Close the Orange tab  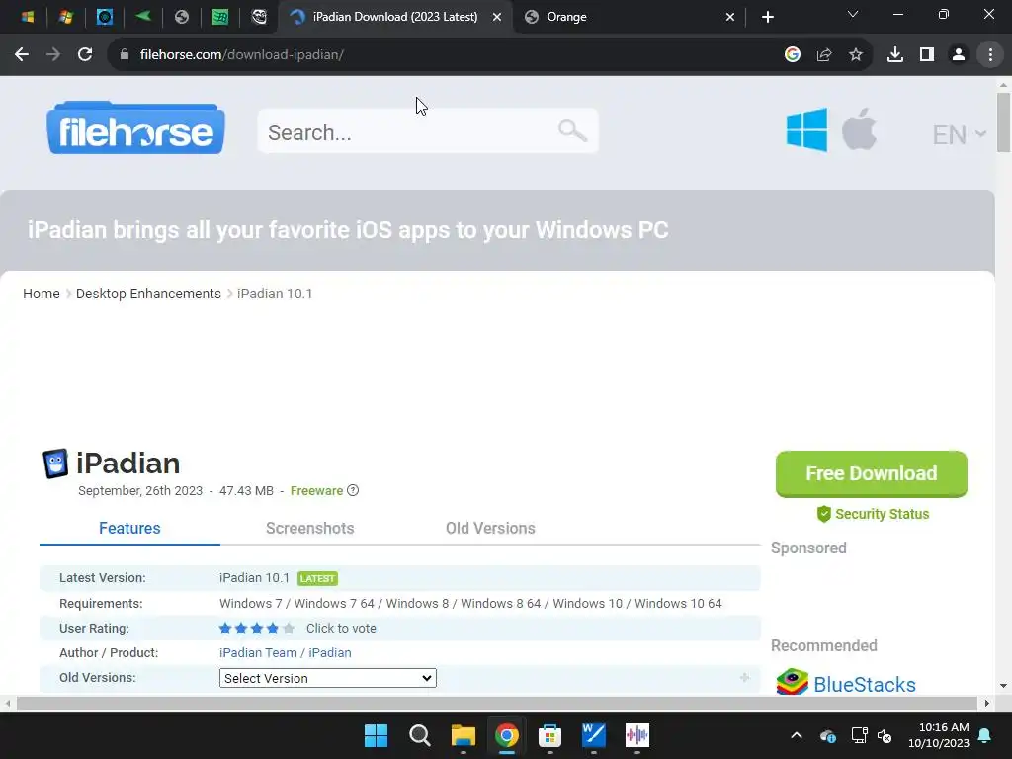tap(730, 17)
